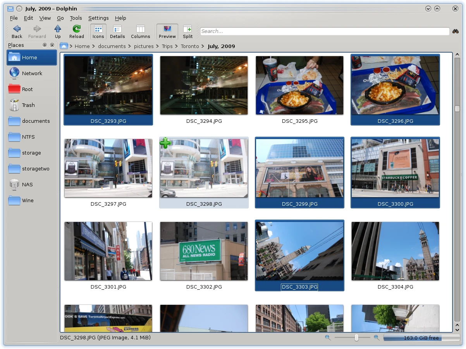Go Back using the toolbar arrow
Viewport: 466px width, 349px height.
click(17, 32)
